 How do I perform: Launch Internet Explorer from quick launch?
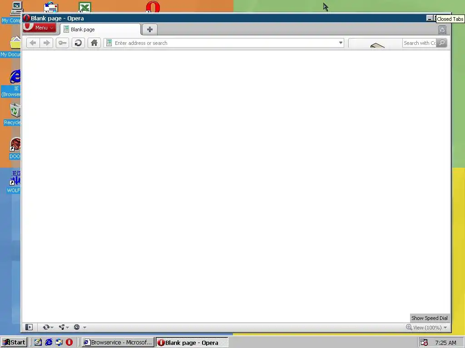49,343
